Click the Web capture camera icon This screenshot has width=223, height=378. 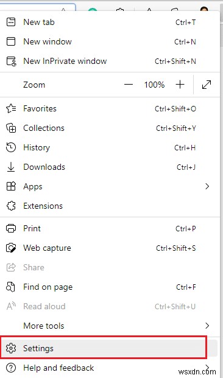point(11,248)
